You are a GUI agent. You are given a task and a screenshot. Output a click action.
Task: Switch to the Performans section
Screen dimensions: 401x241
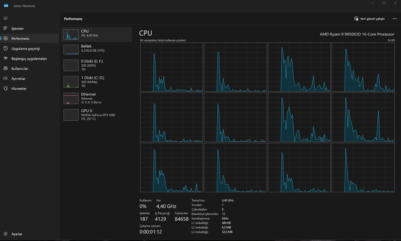30,39
